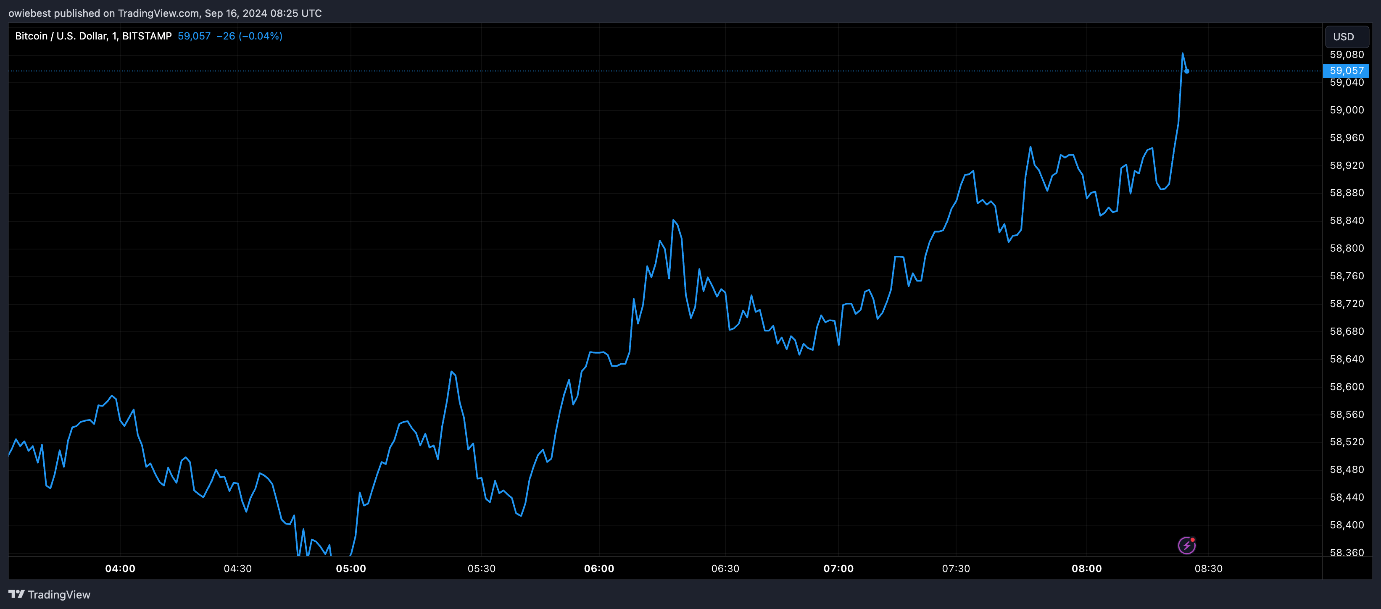The image size is (1381, 609).
Task: Select the 06:00 time axis label
Action: (599, 568)
